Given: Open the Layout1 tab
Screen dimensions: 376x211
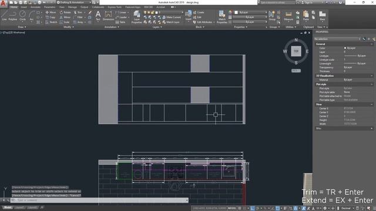Looking at the screenshot, I should coord(19,207).
